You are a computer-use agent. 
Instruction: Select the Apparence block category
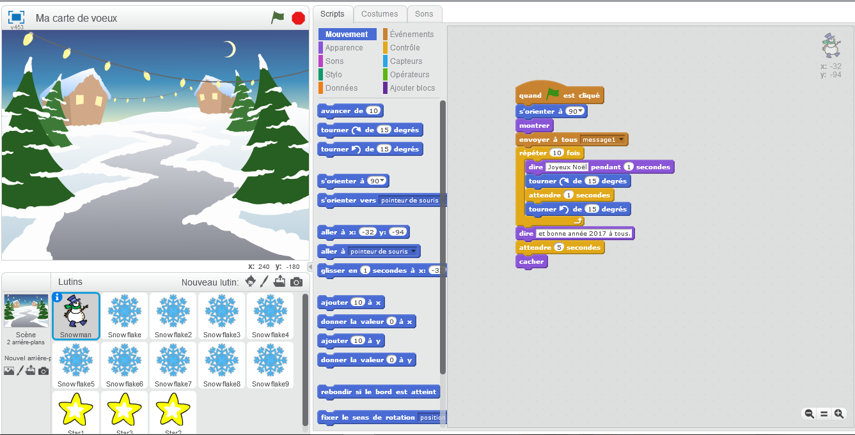click(x=344, y=48)
